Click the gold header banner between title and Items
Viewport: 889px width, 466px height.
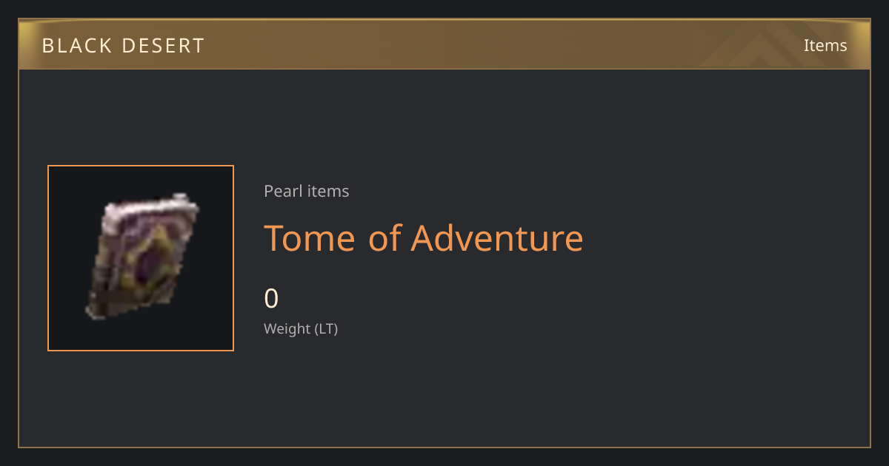pos(504,45)
